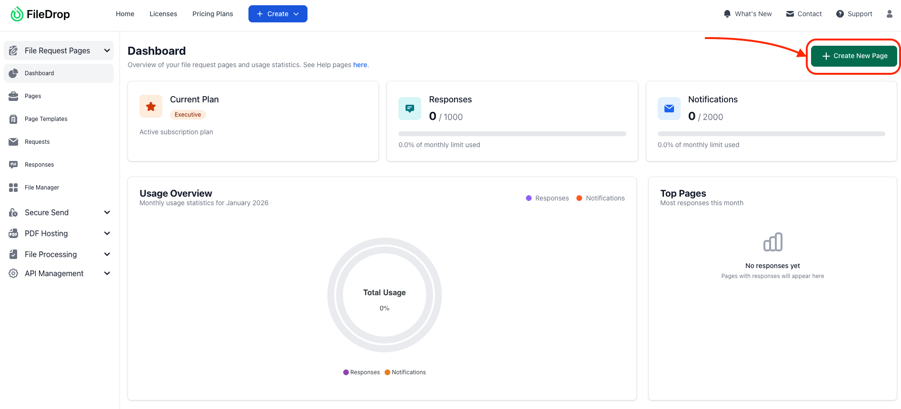The width and height of the screenshot is (901, 409).
Task: Click the Support question mark icon
Action: (840, 14)
